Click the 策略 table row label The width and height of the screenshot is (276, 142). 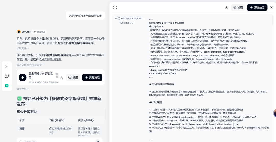tap(22, 129)
